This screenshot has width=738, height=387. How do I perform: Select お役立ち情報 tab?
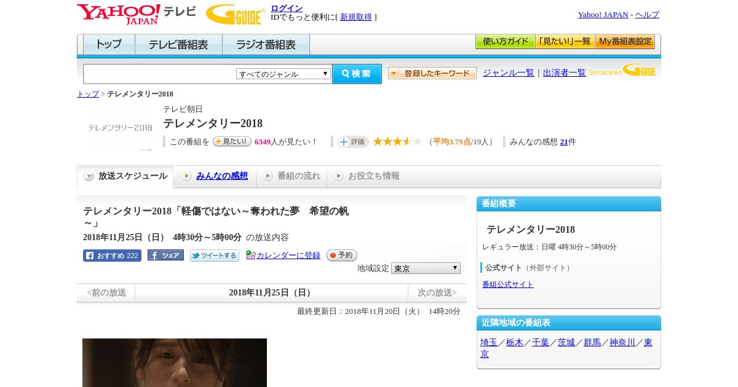coord(367,176)
